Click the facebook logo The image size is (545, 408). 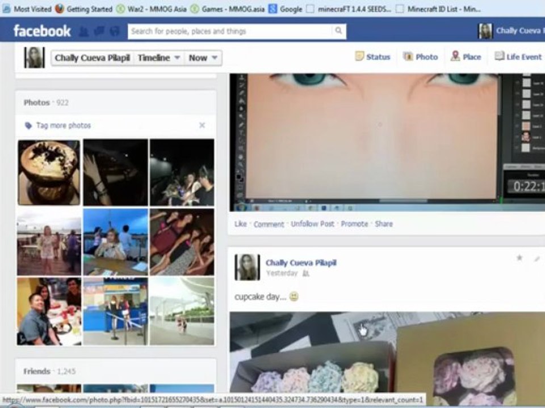pyautogui.click(x=42, y=31)
